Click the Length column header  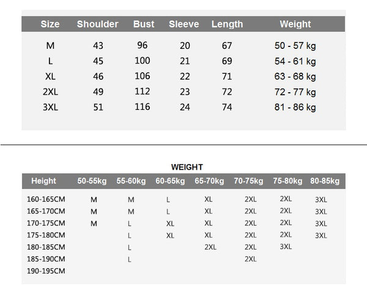(227, 24)
